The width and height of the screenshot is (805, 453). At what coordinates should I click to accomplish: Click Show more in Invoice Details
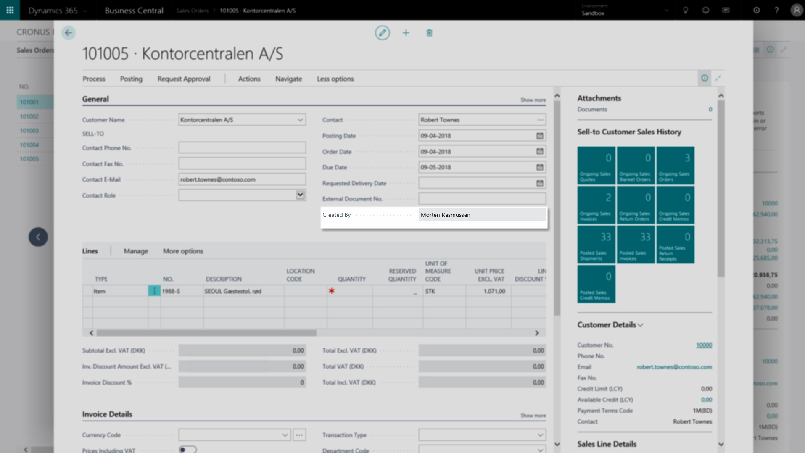click(x=533, y=416)
